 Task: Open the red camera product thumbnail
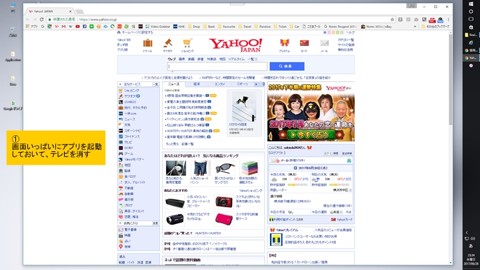[224, 202]
